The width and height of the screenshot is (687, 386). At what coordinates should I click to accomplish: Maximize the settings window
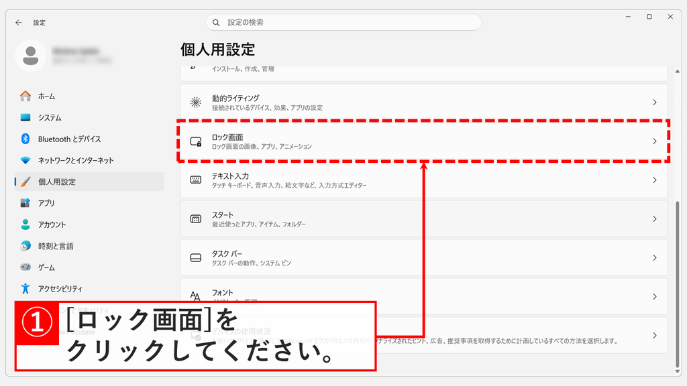[x=649, y=17]
